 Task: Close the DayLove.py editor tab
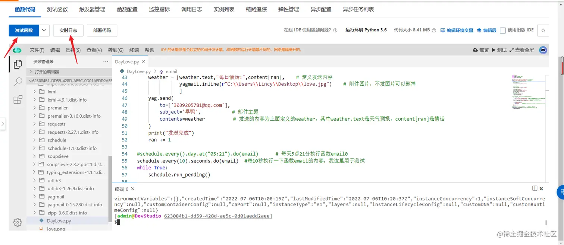pos(144,62)
